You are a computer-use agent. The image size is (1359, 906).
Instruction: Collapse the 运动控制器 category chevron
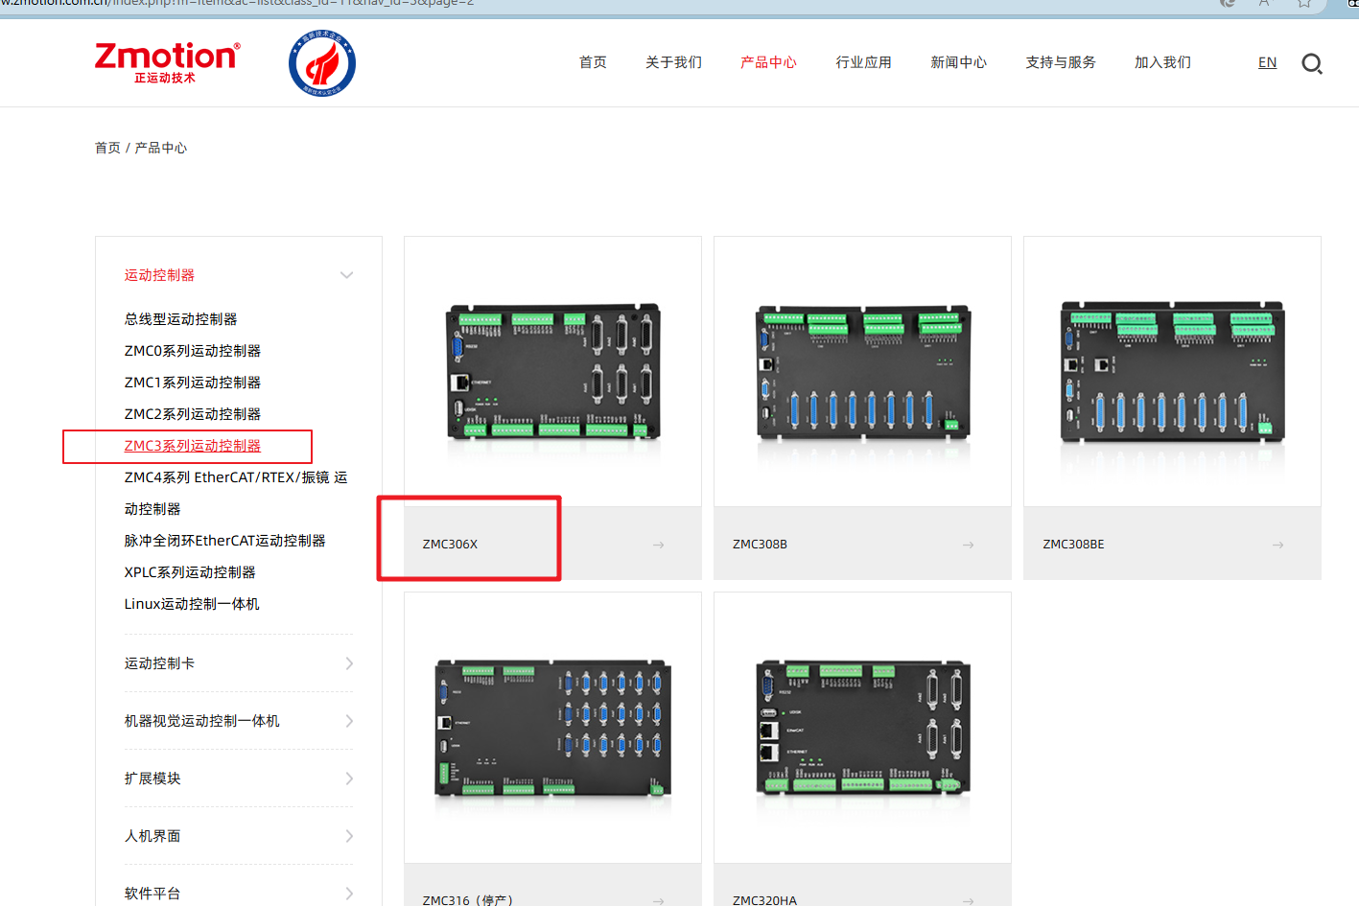pyautogui.click(x=347, y=275)
